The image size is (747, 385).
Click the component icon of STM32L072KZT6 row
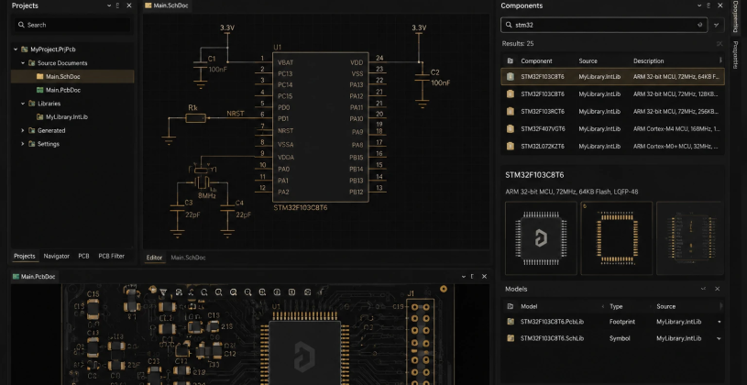[x=511, y=147]
